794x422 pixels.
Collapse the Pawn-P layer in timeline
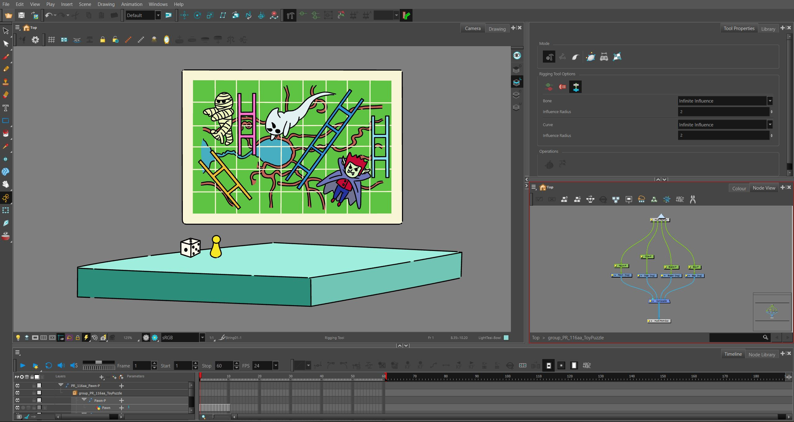coord(84,400)
